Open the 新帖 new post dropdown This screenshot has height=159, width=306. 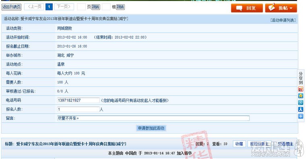pos(281,8)
